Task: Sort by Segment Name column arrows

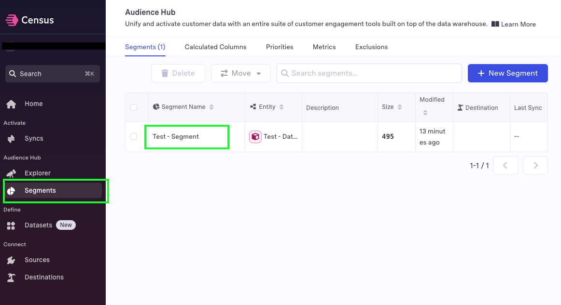Action: pyautogui.click(x=211, y=107)
